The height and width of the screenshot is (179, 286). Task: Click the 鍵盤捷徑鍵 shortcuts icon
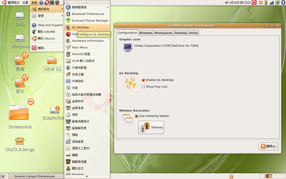tap(68, 162)
